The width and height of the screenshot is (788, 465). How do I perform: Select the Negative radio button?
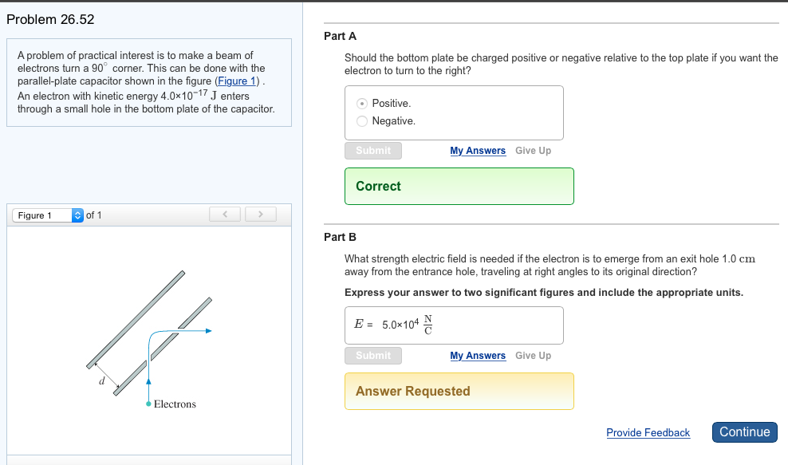(361, 120)
